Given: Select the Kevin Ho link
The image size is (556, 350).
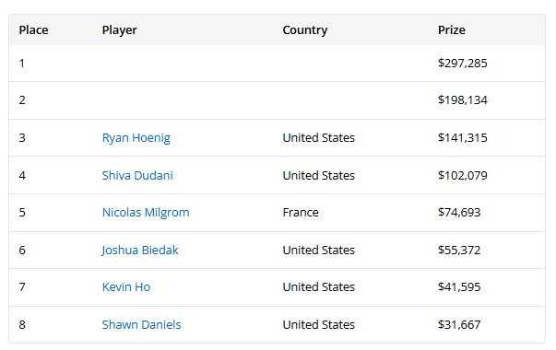Looking at the screenshot, I should click(126, 287).
